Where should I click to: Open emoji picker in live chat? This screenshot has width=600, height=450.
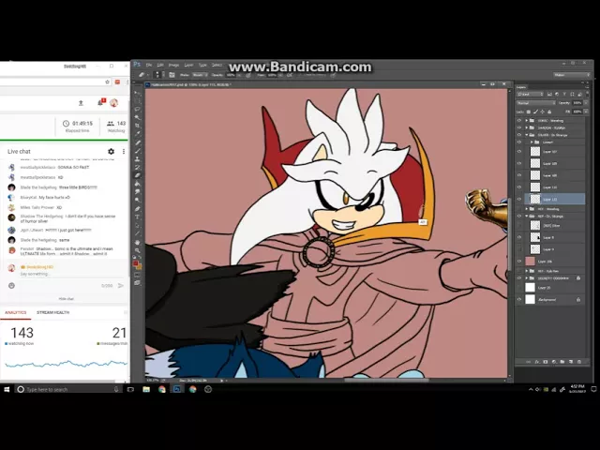pyautogui.click(x=11, y=285)
